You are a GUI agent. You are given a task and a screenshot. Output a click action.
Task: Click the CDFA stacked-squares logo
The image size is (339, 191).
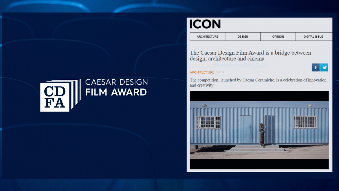[60, 95]
